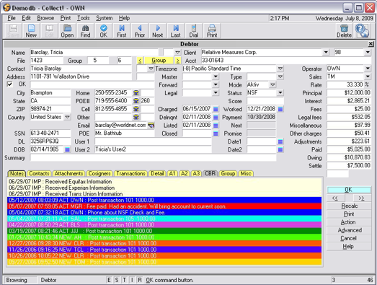Go to Prior record icon
This screenshot has height=285, width=377.
tap(140, 31)
